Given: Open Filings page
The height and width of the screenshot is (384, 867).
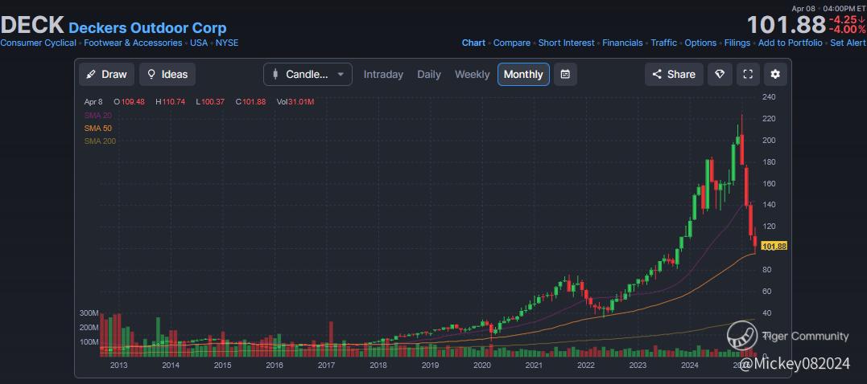Looking at the screenshot, I should pos(737,43).
